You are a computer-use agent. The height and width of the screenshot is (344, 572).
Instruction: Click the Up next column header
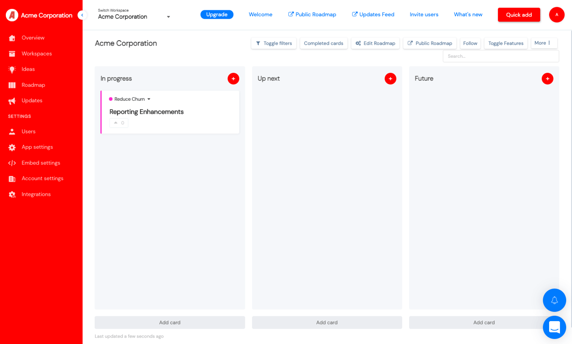click(x=269, y=78)
